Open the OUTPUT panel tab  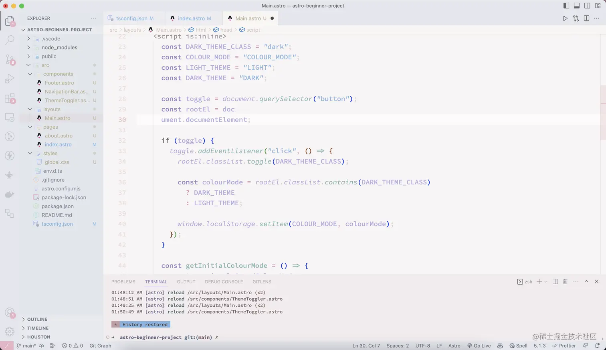(186, 282)
